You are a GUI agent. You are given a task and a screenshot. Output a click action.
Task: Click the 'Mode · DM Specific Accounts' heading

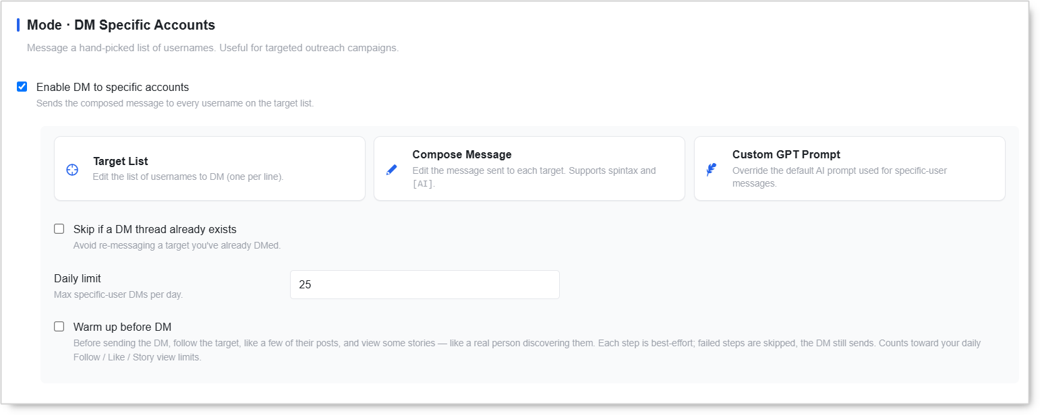point(121,26)
